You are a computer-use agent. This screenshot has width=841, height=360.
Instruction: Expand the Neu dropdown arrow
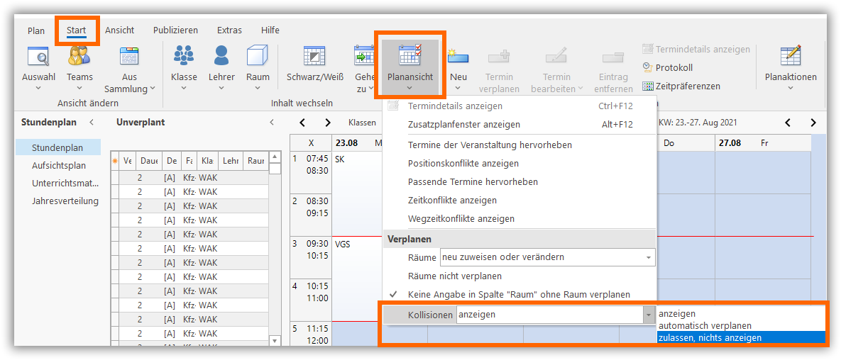pos(458,89)
